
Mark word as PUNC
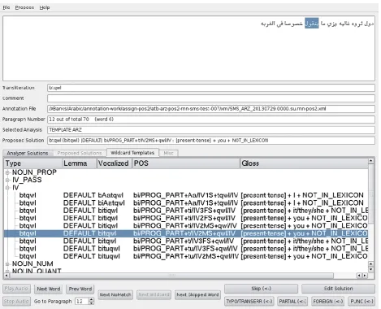(362, 301)
